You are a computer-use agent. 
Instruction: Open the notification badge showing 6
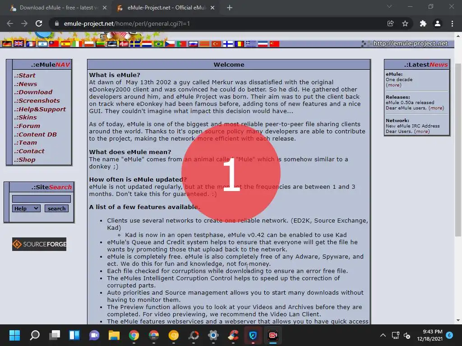[x=449, y=335]
